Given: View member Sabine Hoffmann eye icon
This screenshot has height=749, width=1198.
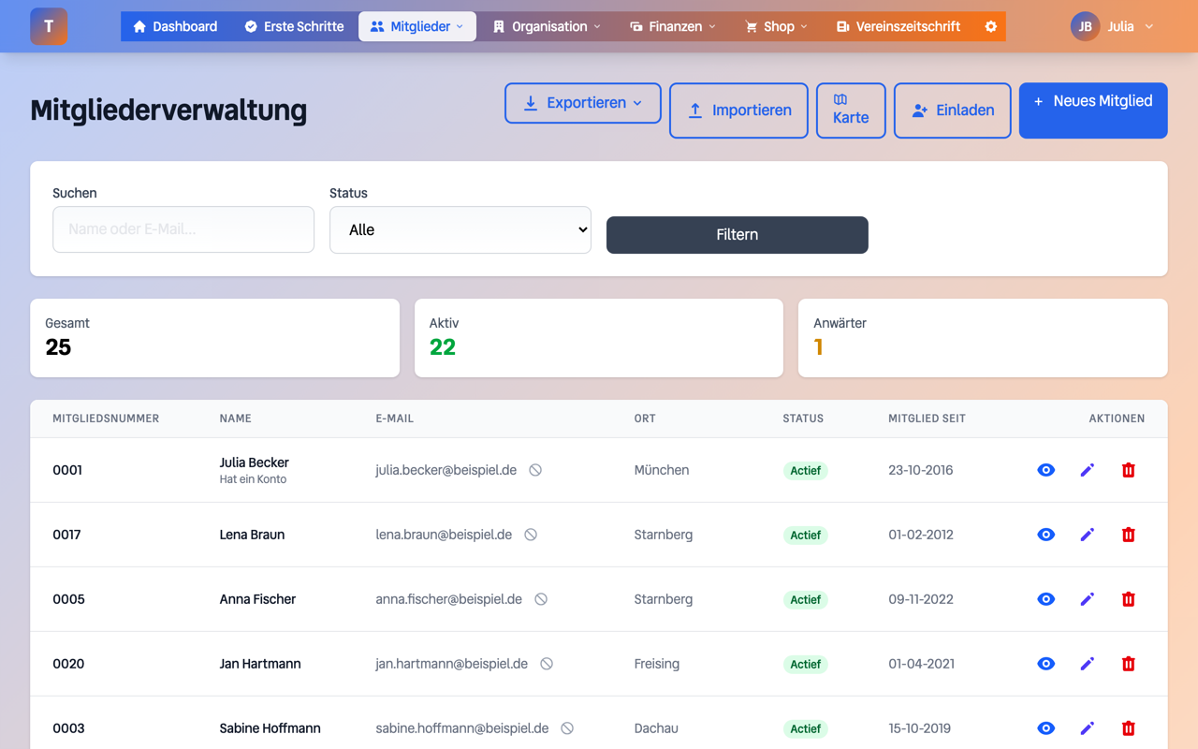Looking at the screenshot, I should 1046,728.
